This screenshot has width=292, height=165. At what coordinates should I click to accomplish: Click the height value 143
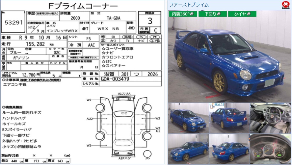coord(60,161)
